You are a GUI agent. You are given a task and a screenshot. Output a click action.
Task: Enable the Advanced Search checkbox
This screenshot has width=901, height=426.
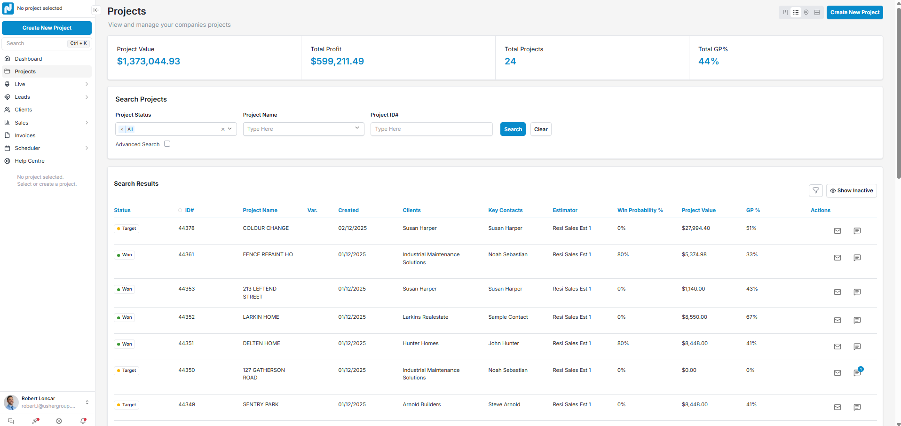pyautogui.click(x=167, y=144)
